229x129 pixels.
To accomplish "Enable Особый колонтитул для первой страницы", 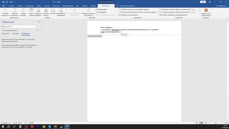I will point(134,9).
